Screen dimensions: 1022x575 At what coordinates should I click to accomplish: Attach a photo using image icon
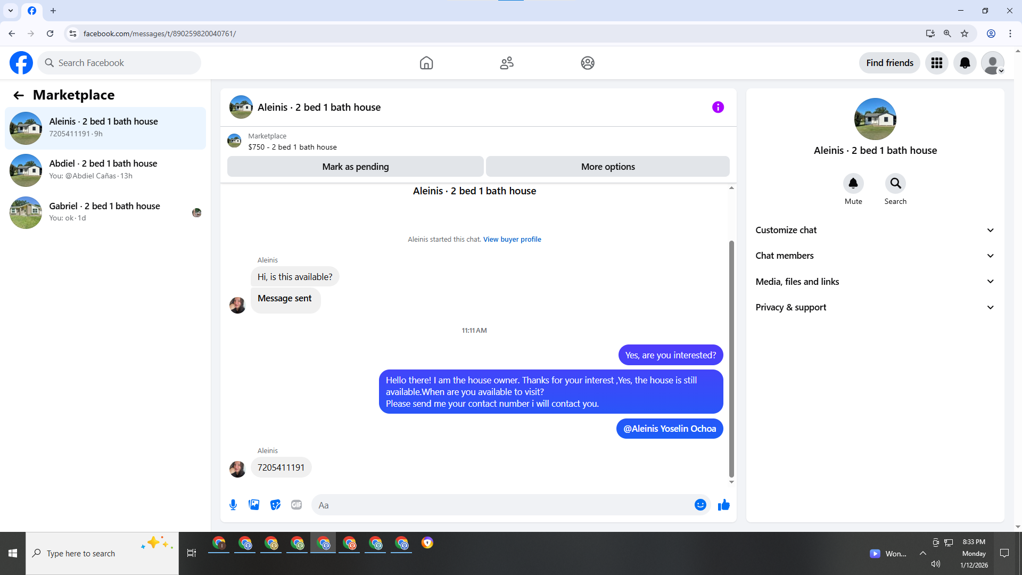click(254, 505)
